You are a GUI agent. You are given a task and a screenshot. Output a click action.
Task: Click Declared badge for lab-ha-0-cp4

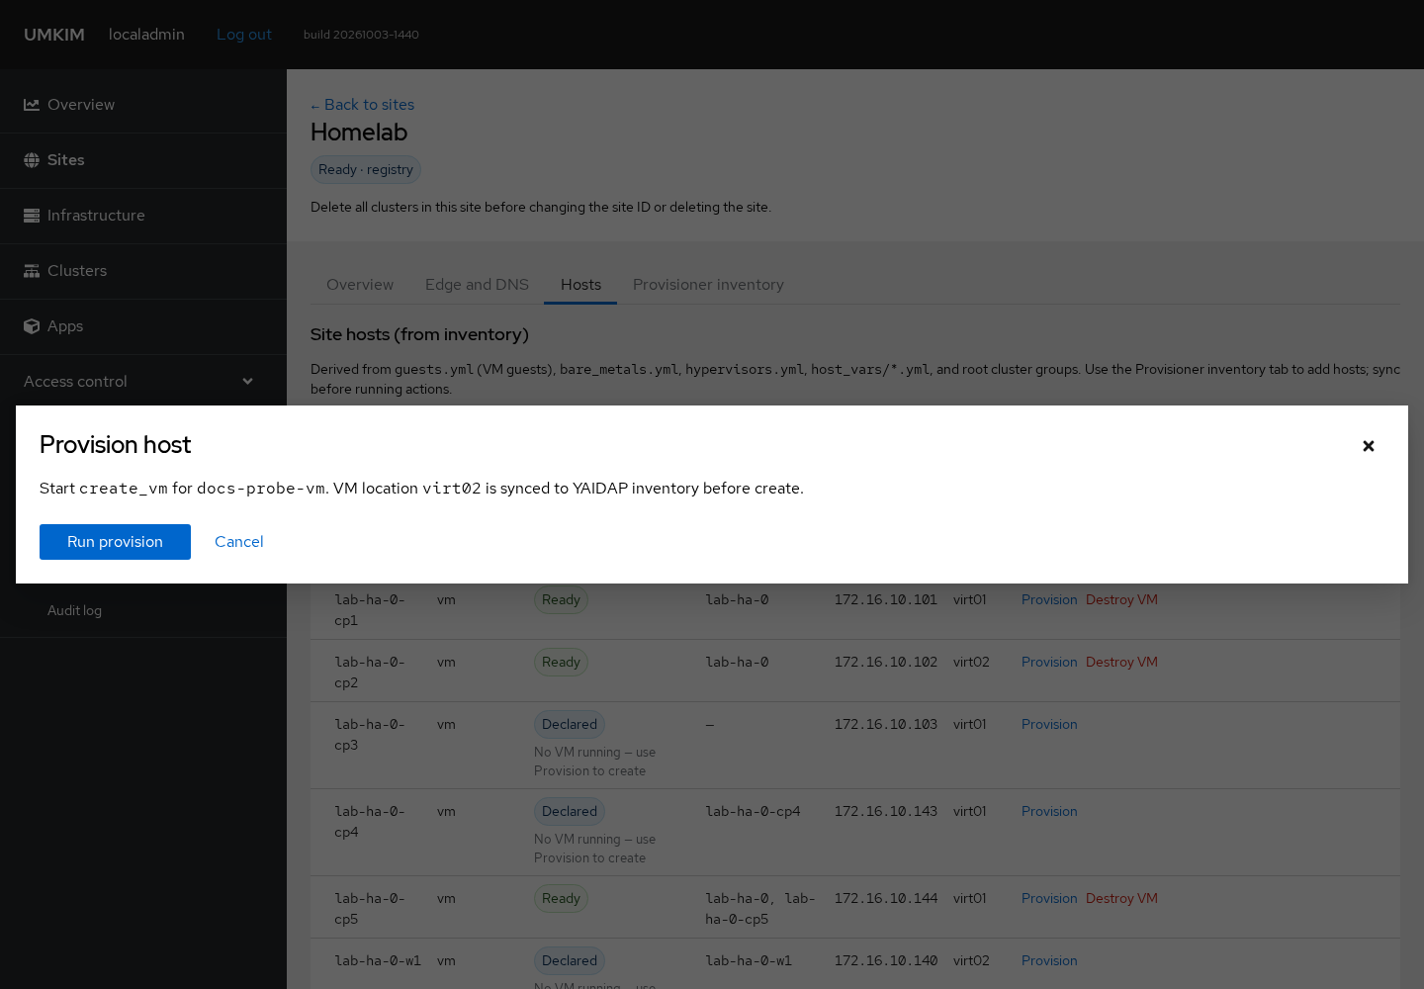570,812
